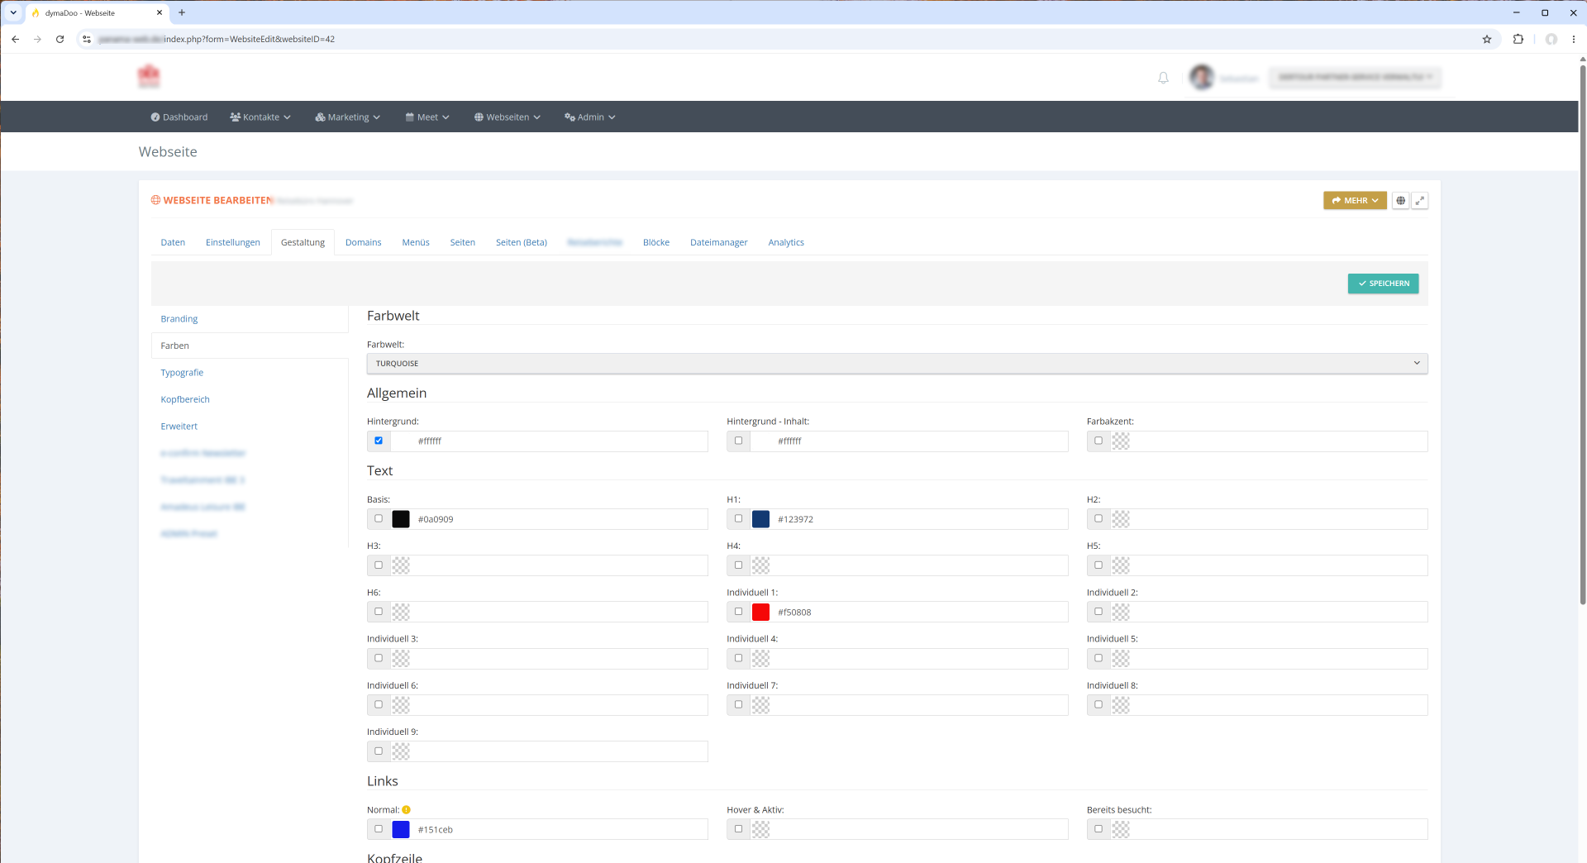Click the notification bell icon
The width and height of the screenshot is (1587, 863).
tap(1163, 78)
